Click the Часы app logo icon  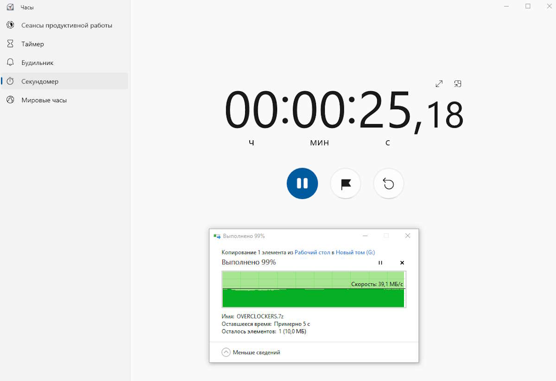10,7
